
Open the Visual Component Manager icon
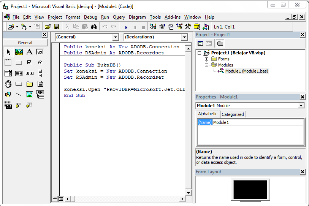[206, 27]
